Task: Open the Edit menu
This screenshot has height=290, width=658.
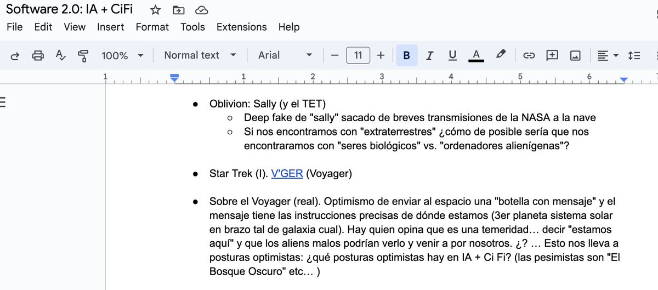Action: pos(43,27)
